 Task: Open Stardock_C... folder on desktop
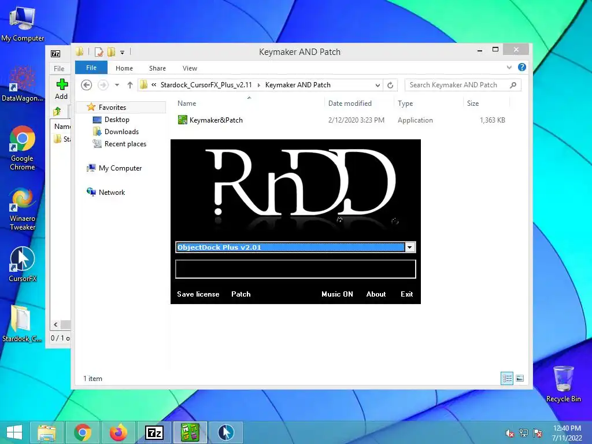pyautogui.click(x=21, y=324)
